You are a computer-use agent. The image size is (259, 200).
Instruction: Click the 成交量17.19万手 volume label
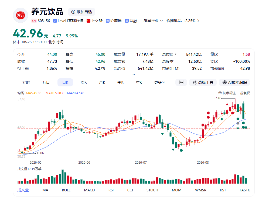29,169
